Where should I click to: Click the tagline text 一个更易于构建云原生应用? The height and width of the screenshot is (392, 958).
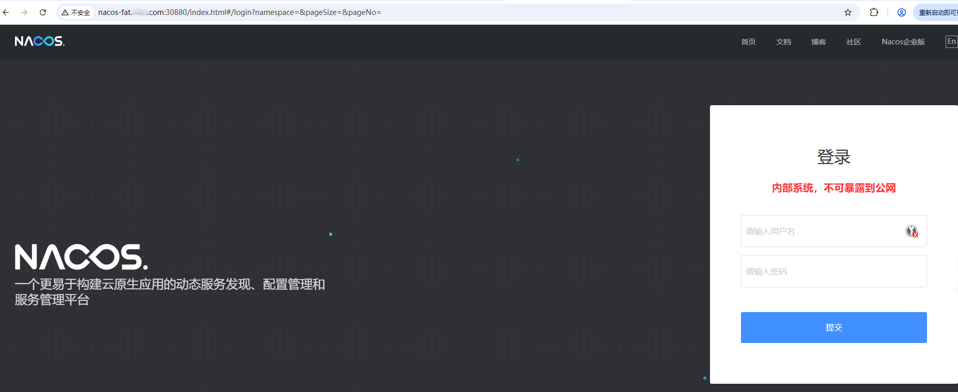point(169,292)
